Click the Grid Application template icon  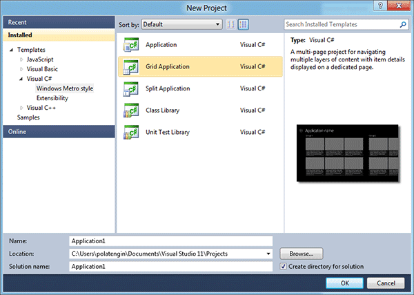131,66
